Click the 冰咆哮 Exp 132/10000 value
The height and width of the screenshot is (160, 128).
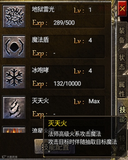pos(67,83)
